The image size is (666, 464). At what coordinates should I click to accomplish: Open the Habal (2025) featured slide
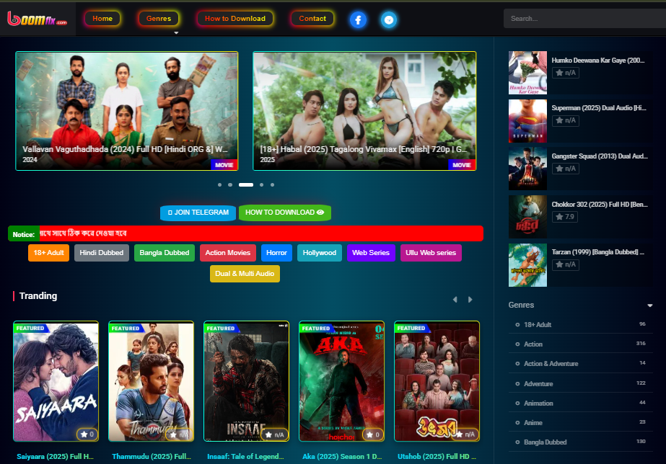click(364, 111)
